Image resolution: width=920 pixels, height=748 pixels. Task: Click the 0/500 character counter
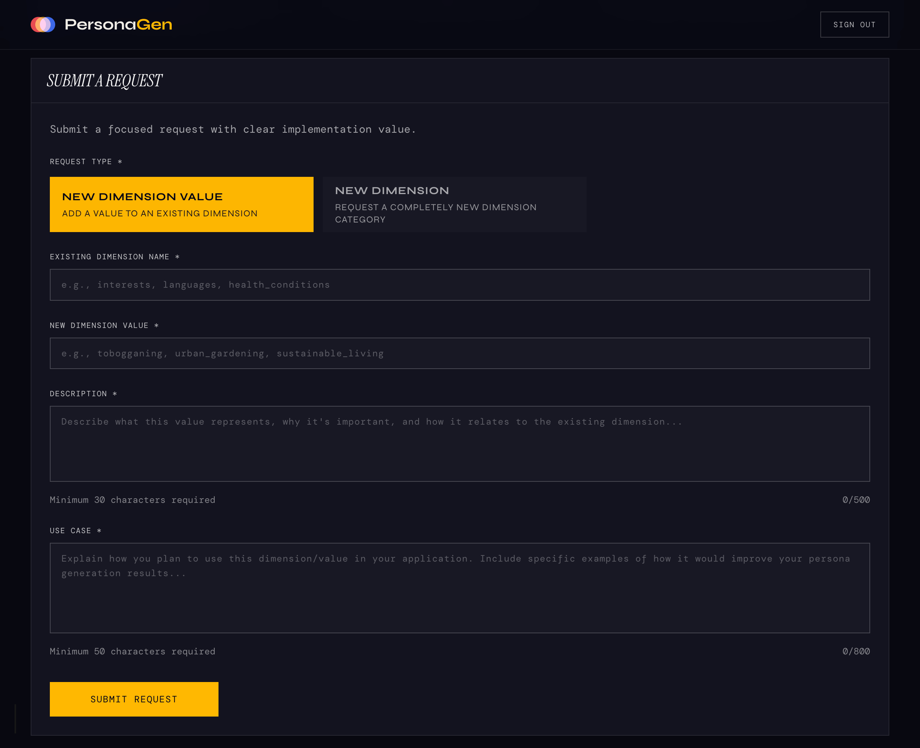[x=856, y=499]
